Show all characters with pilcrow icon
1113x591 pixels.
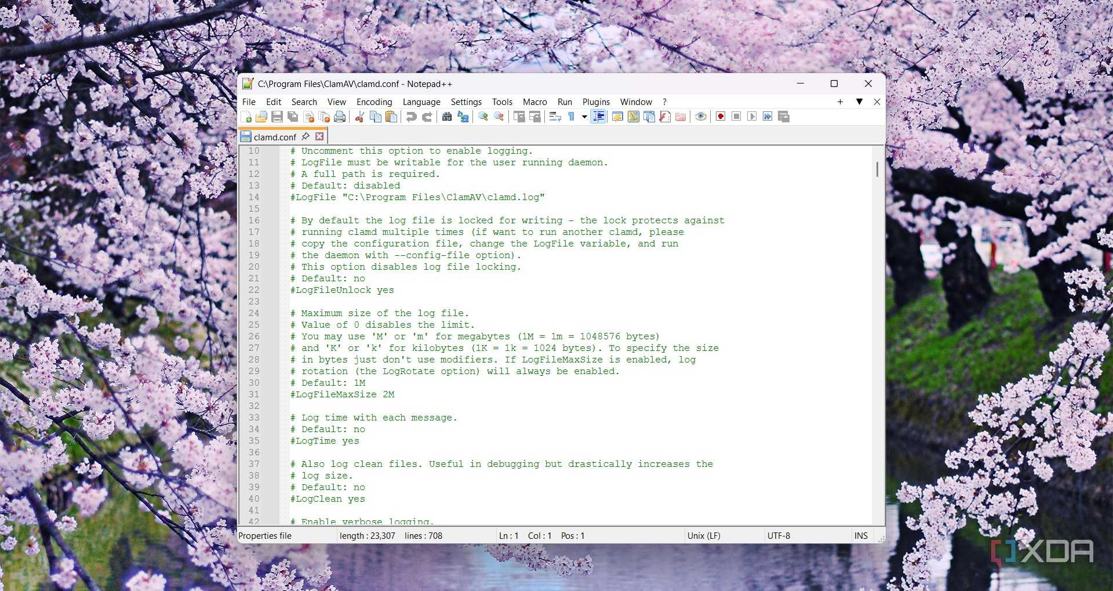571,117
